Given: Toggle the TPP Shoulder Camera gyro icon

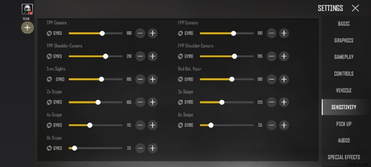Looking at the screenshot, I should pyautogui.click(x=49, y=56).
